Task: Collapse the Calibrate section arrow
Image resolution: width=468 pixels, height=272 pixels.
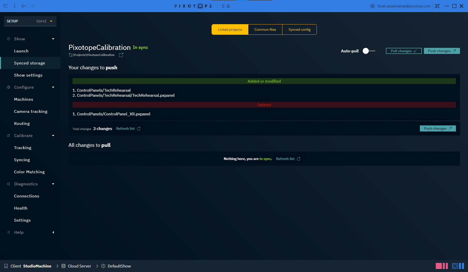Action: 53,135
